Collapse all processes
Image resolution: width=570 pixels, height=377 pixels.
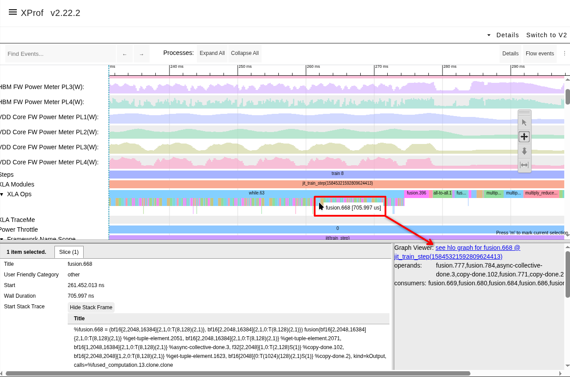coord(245,53)
